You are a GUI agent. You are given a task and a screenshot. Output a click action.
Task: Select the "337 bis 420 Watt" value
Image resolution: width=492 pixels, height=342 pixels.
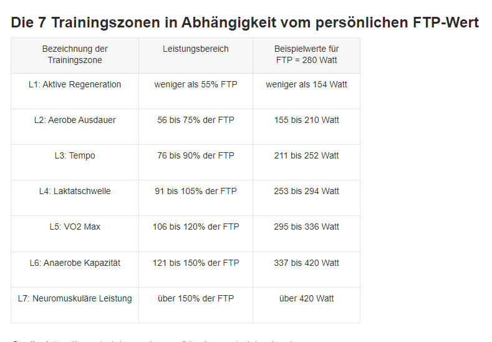click(306, 263)
